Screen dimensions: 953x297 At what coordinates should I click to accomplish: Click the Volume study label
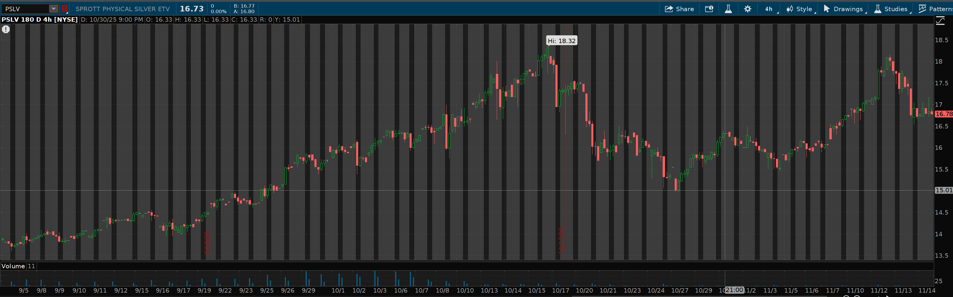click(13, 266)
